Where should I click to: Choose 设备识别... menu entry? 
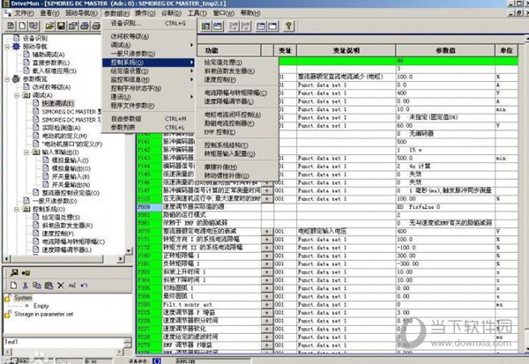[x=148, y=23]
